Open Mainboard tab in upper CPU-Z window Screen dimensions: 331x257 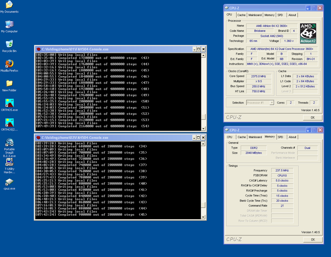click(255, 15)
